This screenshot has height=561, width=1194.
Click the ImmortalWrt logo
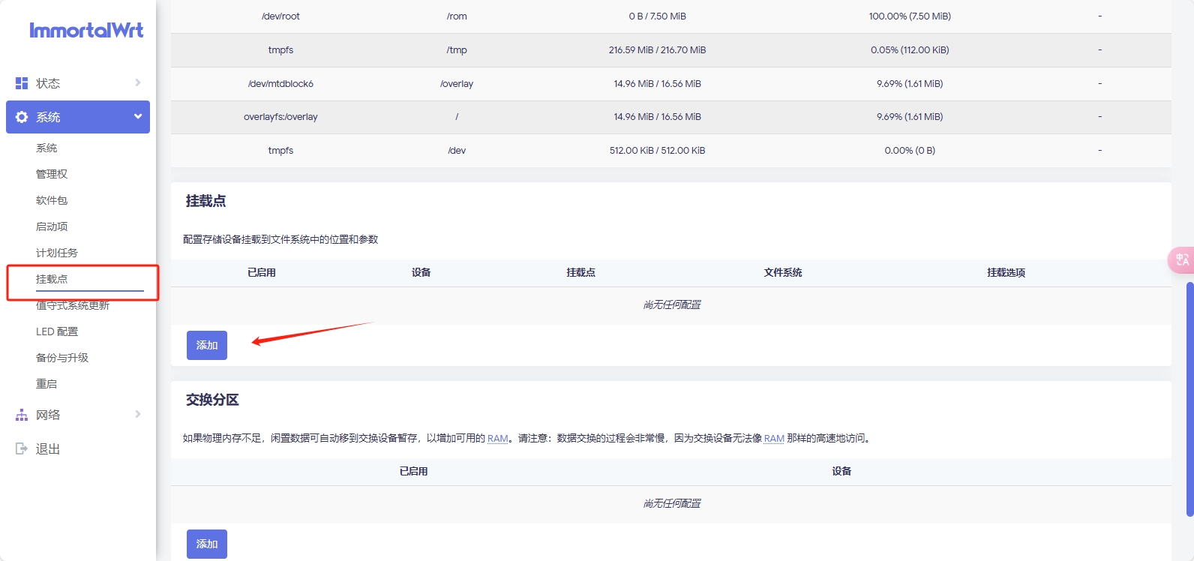click(86, 30)
